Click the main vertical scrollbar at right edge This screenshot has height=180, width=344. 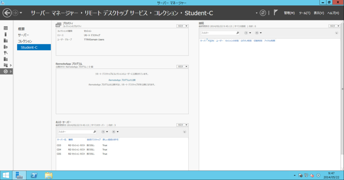coord(342,89)
